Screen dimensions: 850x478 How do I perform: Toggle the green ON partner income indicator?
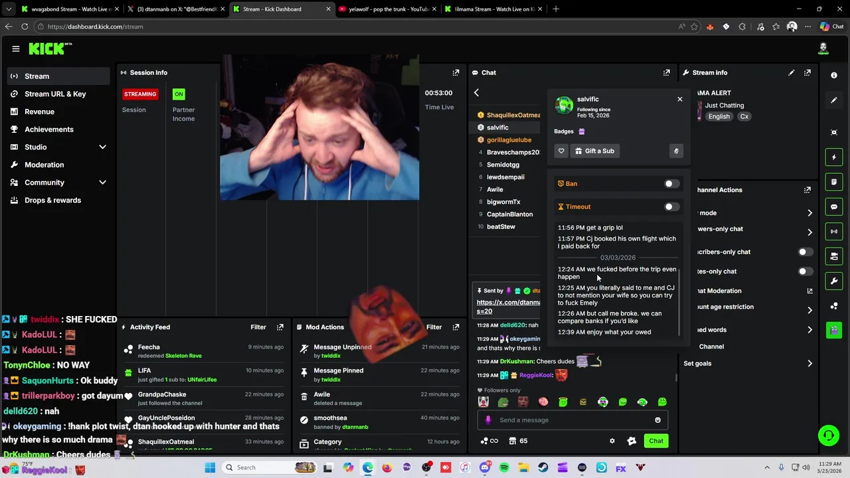(x=178, y=94)
